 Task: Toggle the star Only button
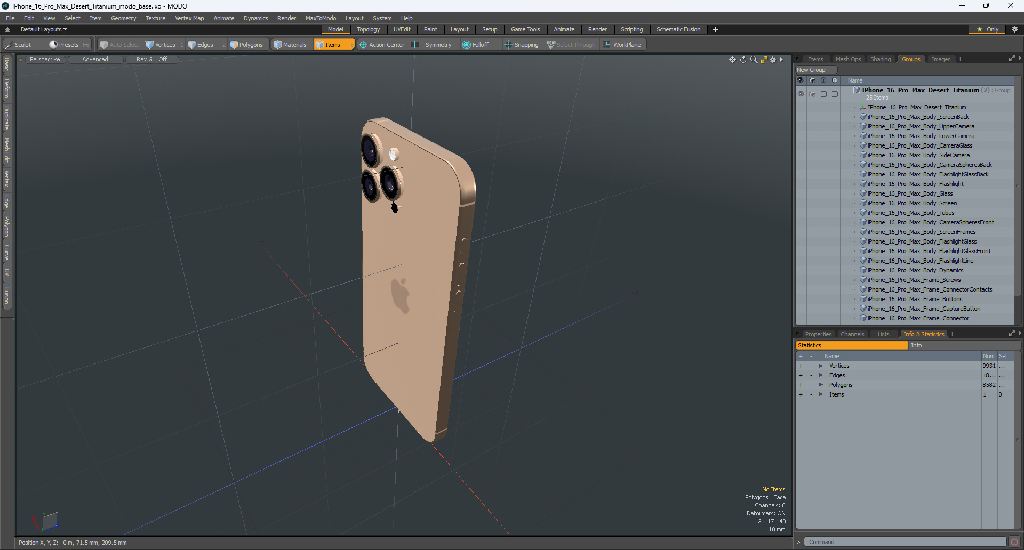tap(987, 29)
